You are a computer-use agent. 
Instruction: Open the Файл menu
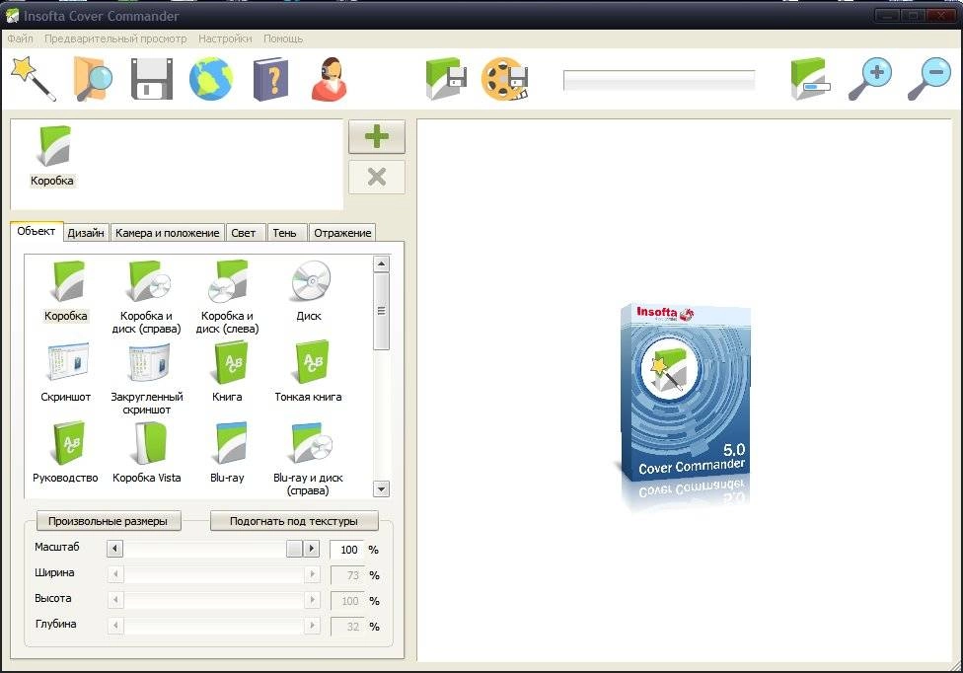point(21,38)
